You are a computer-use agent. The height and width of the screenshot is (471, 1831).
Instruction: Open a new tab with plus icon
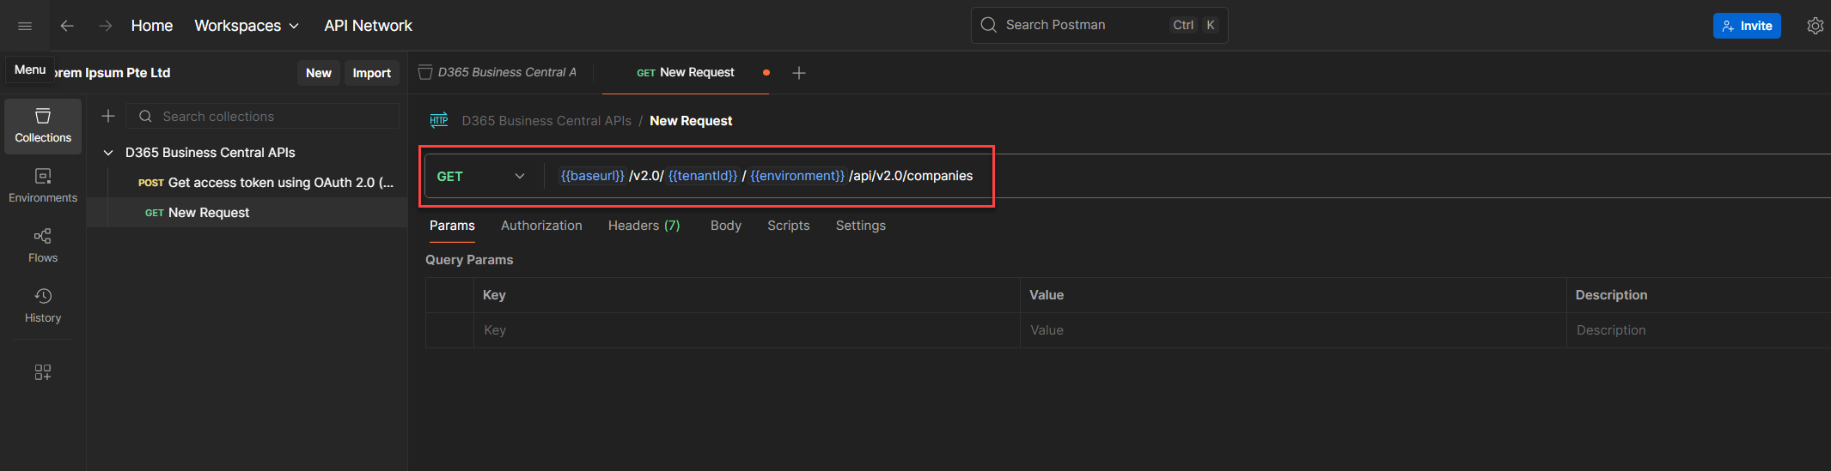coord(799,73)
